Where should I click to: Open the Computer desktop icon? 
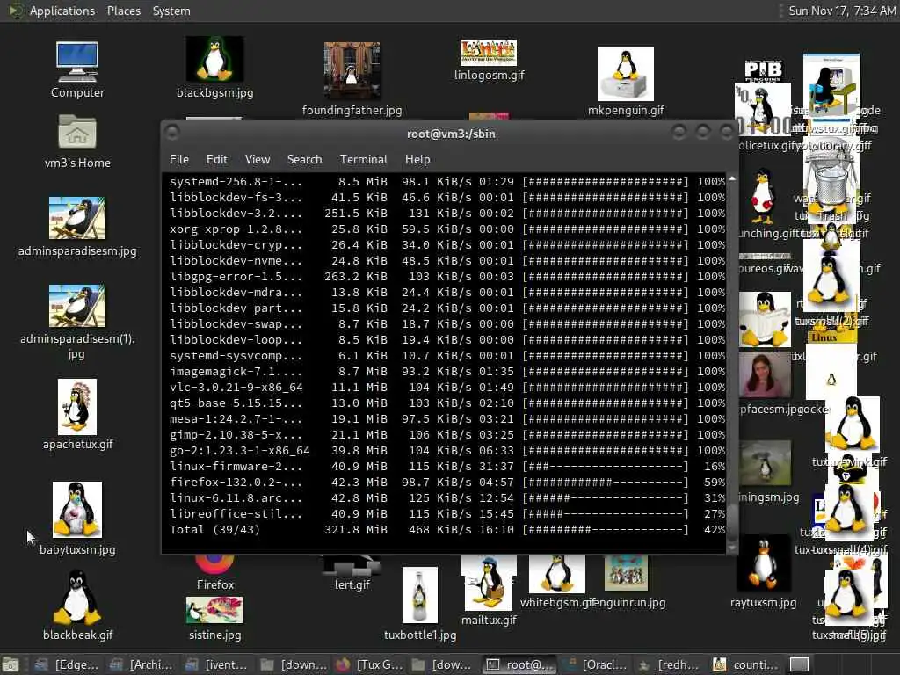point(77,69)
